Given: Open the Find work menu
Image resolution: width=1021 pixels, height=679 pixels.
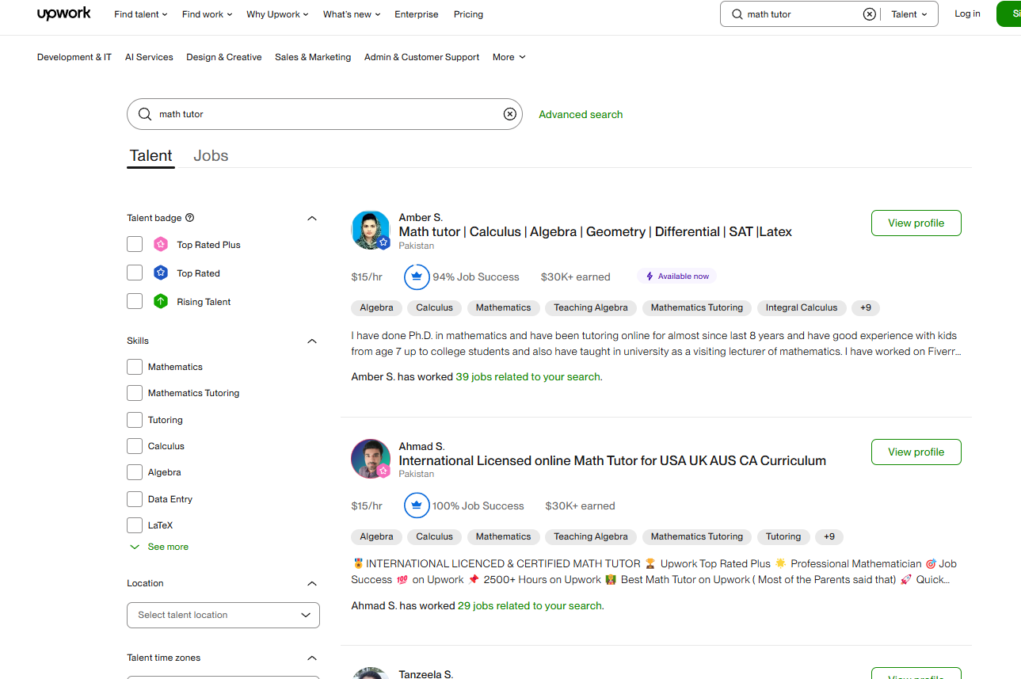Looking at the screenshot, I should (x=207, y=14).
